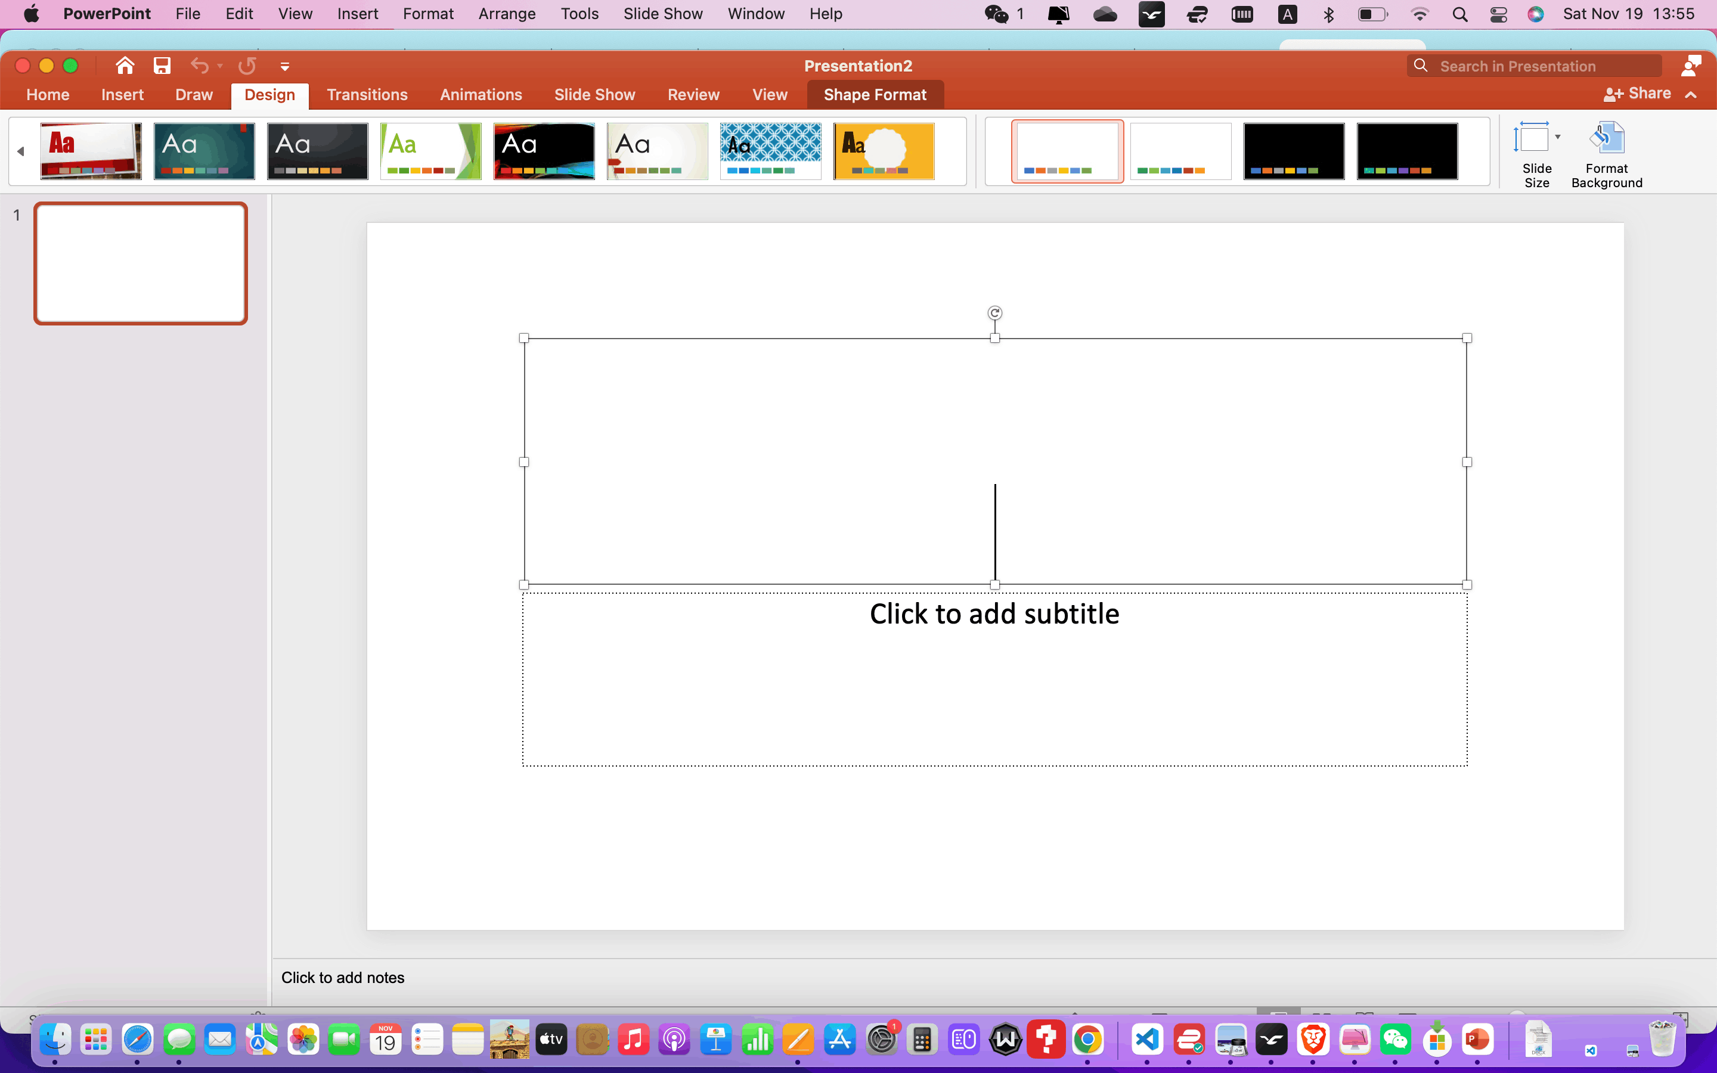The height and width of the screenshot is (1073, 1717).
Task: Open the View ribbon tab
Action: tap(770, 94)
